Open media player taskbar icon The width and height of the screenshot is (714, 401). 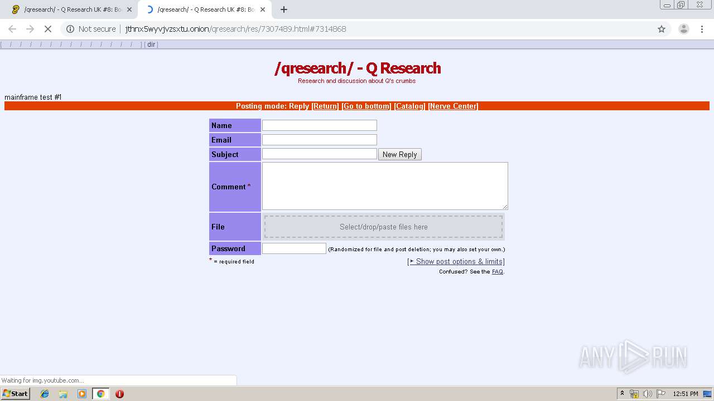tap(82, 394)
